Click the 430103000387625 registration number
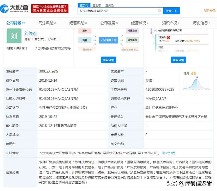Viewport: 217px width, 191px height. click(160, 89)
